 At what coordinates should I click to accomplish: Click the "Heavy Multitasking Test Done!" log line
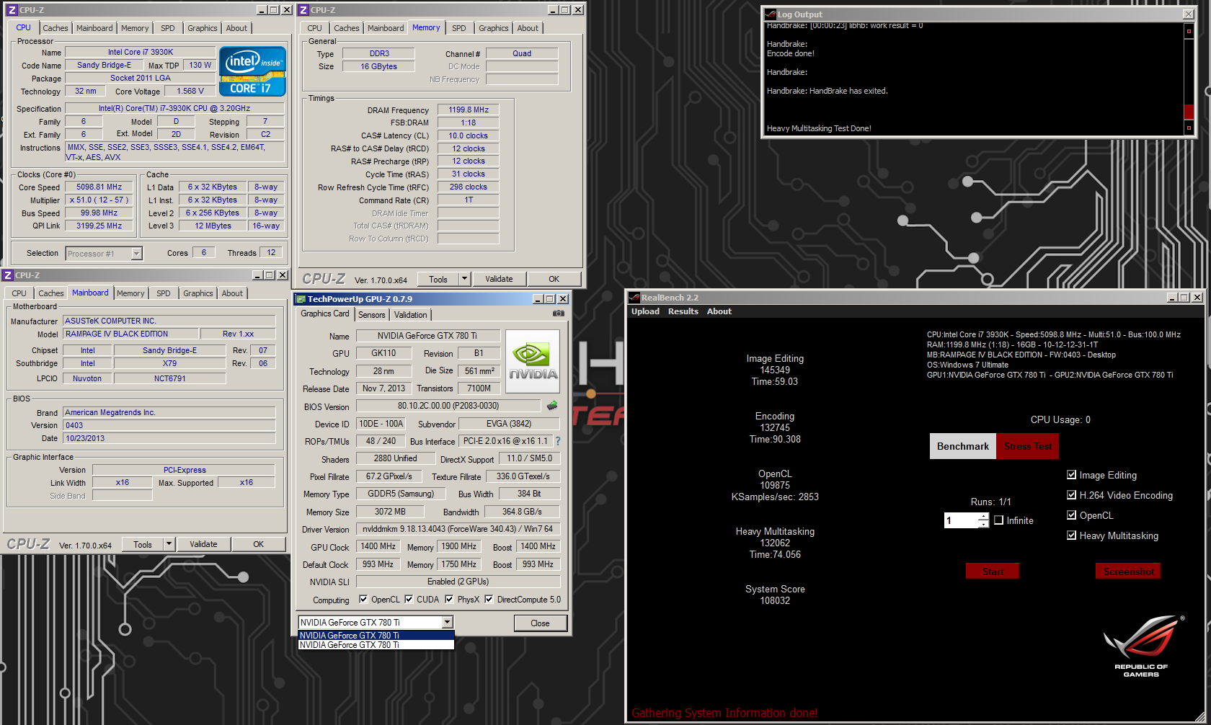(819, 128)
